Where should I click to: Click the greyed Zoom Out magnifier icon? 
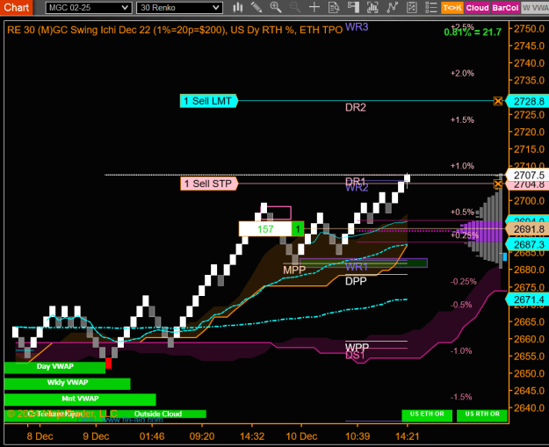[295, 7]
